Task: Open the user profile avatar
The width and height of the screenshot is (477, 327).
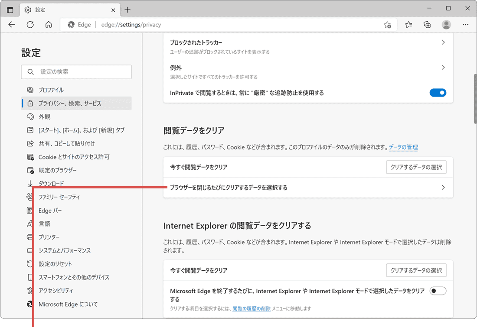Action: (x=446, y=25)
